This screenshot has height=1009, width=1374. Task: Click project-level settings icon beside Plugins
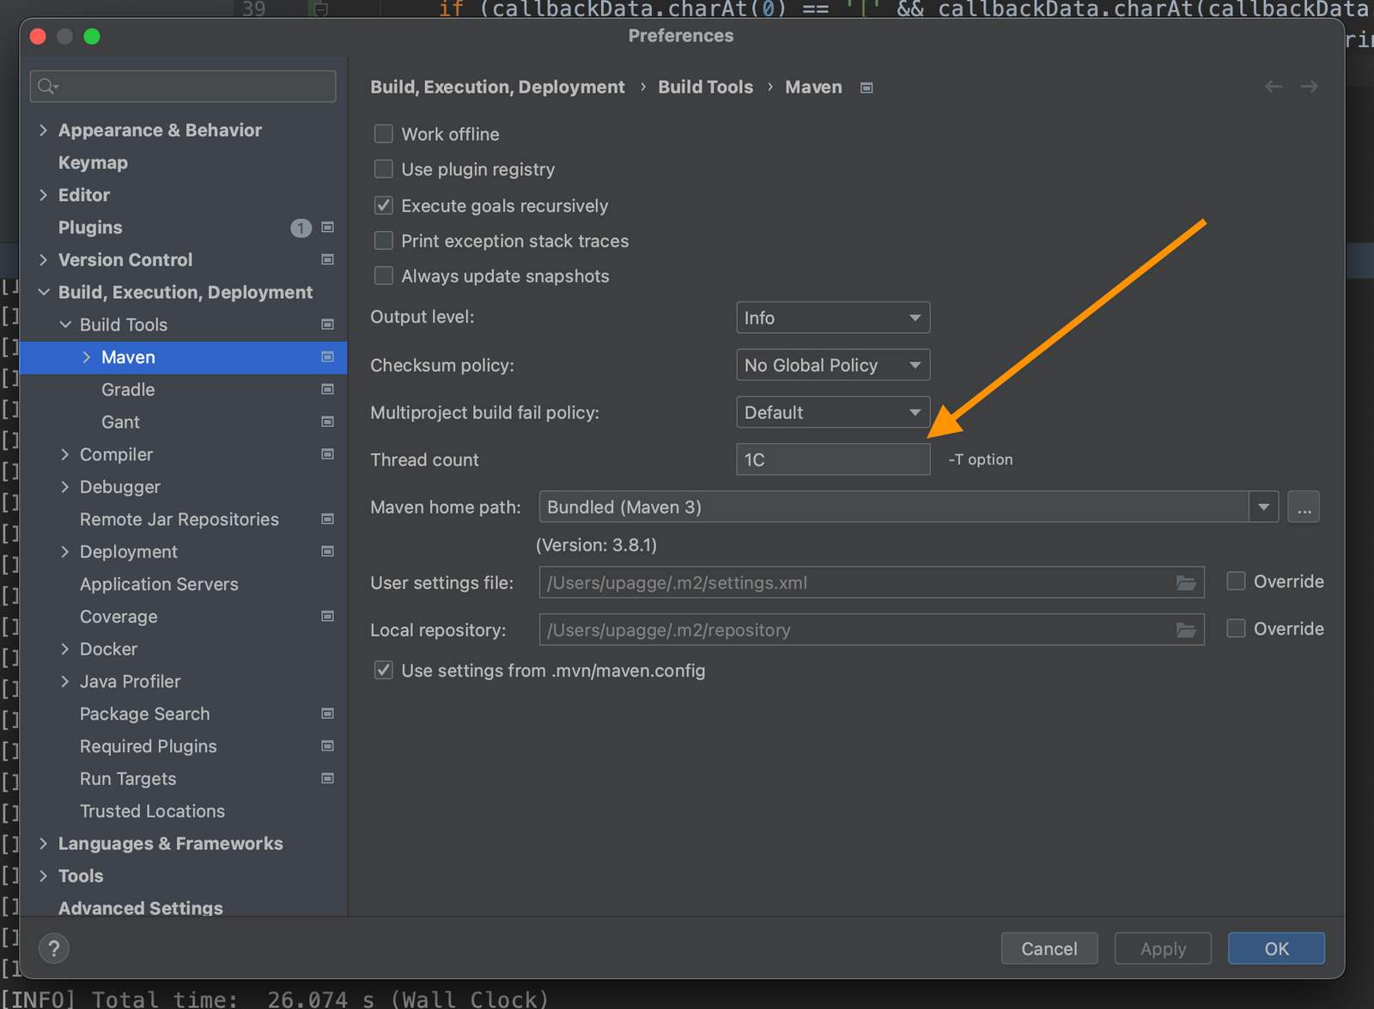pyautogui.click(x=327, y=228)
